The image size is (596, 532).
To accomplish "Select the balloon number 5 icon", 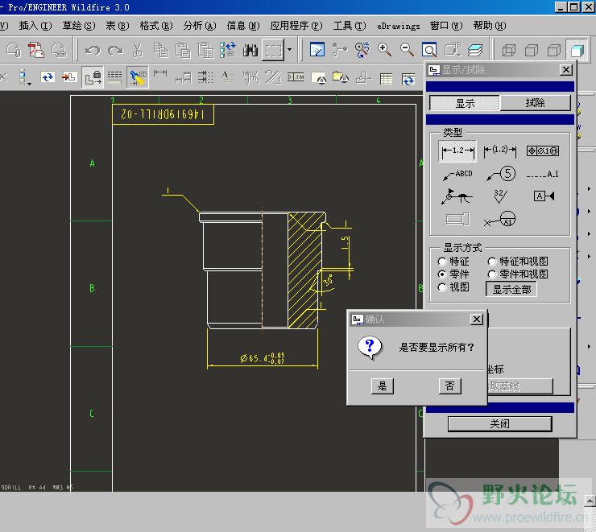I will pos(501,174).
